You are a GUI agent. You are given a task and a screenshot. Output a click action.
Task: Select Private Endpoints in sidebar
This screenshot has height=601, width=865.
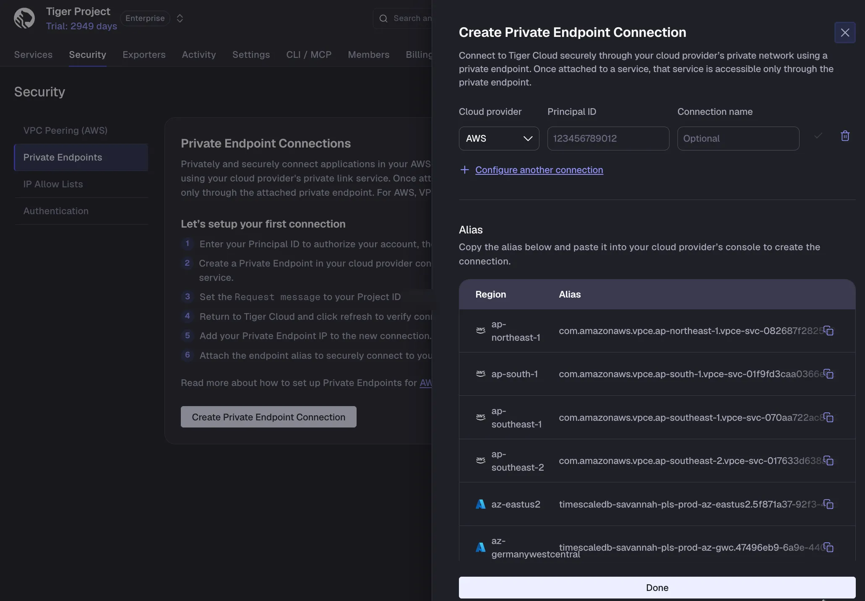coord(81,157)
